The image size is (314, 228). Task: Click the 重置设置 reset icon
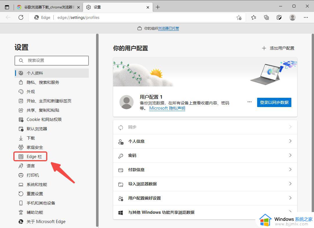[x=21, y=194]
